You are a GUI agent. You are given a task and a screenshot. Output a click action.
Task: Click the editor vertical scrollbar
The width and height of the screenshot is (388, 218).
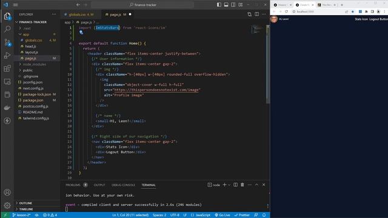268,64
